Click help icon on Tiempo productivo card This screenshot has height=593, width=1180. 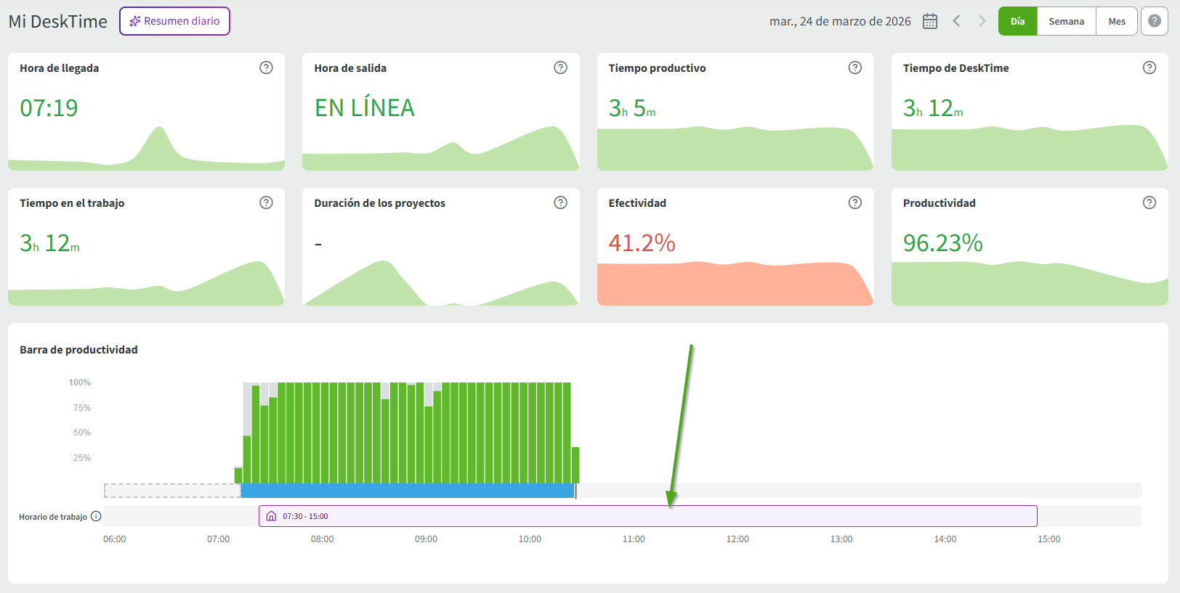pos(855,68)
